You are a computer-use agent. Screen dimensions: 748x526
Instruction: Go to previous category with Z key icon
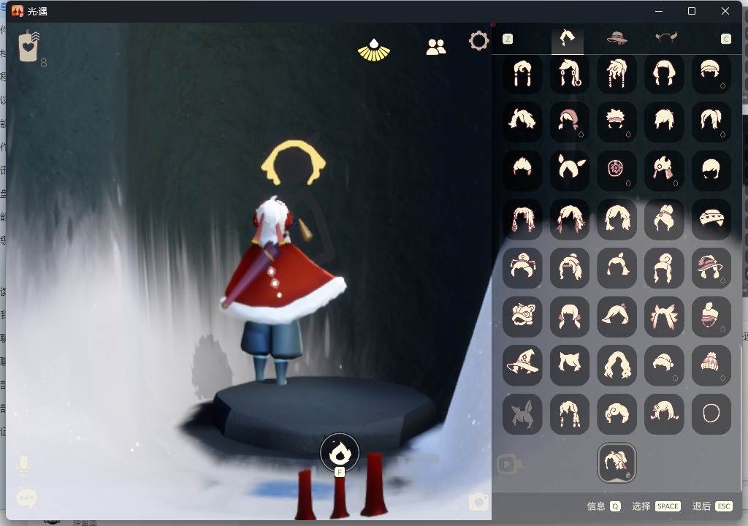coord(508,39)
